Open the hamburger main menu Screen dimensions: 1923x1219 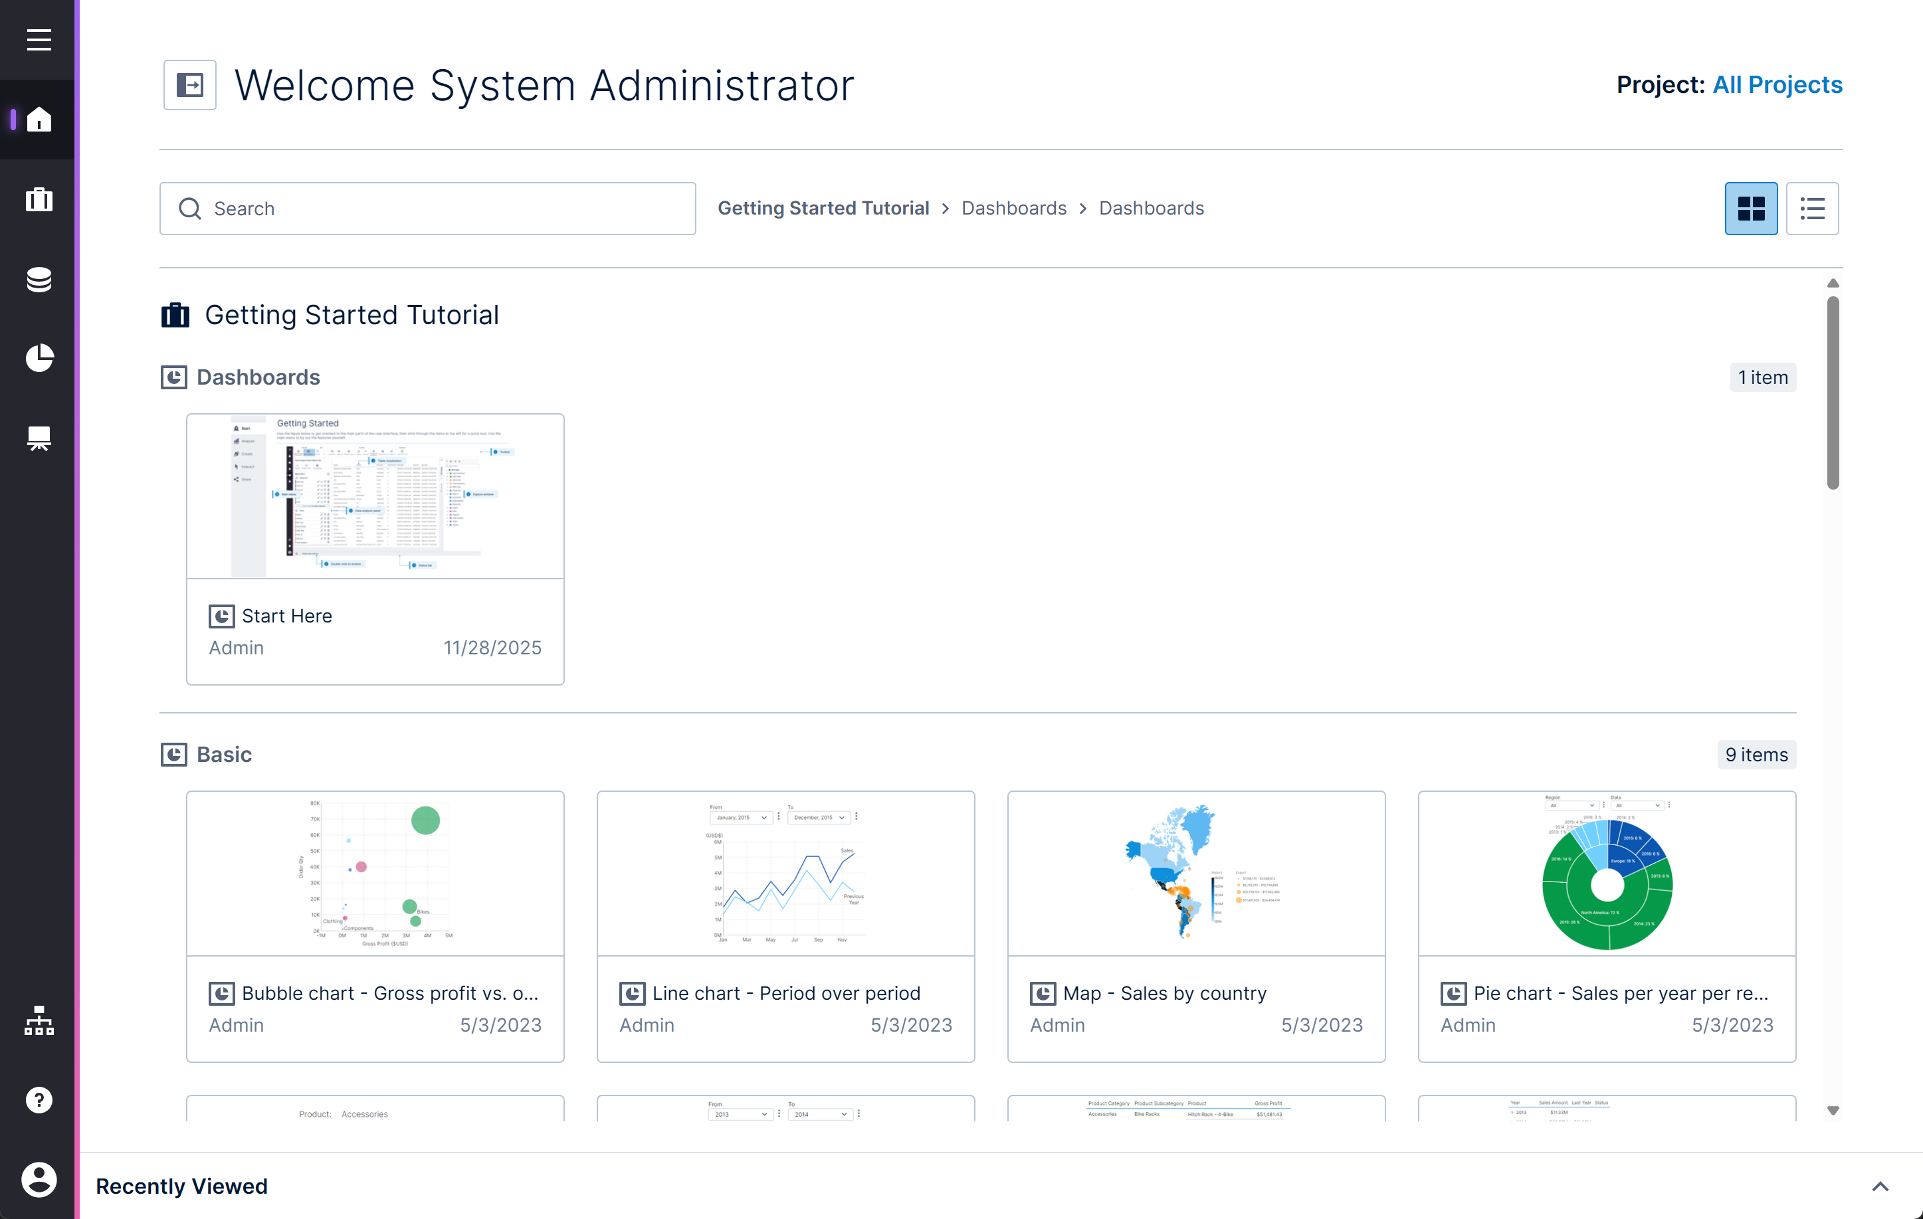pos(39,40)
